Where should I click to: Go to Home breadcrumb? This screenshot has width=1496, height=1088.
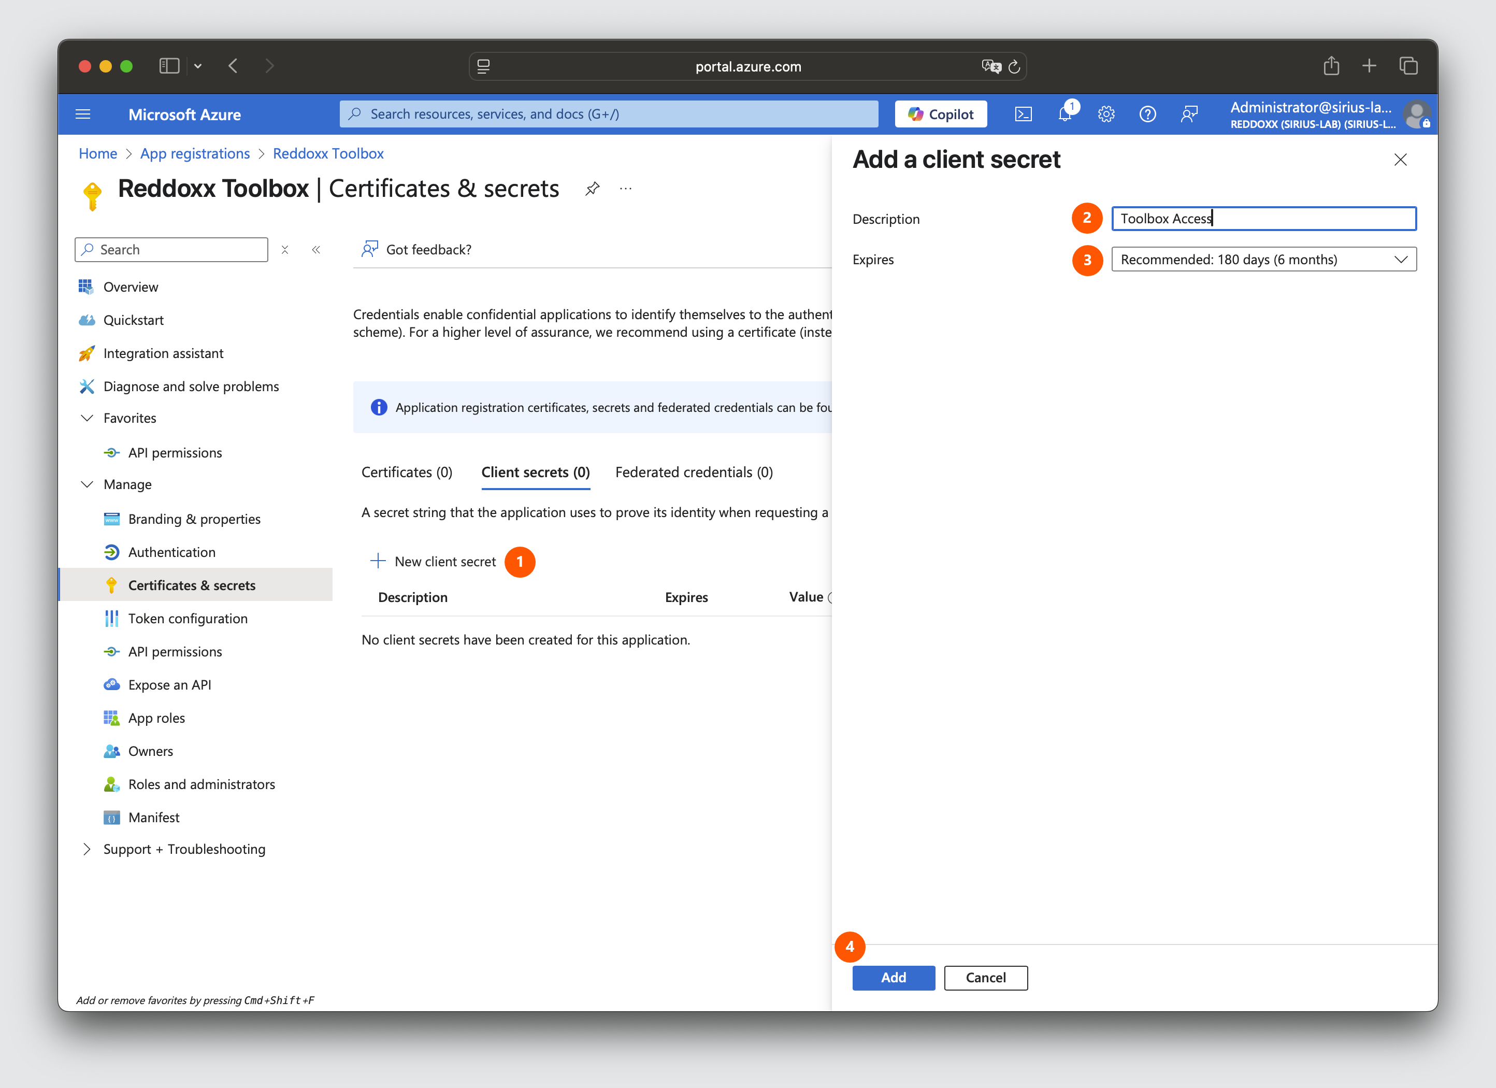click(x=97, y=154)
